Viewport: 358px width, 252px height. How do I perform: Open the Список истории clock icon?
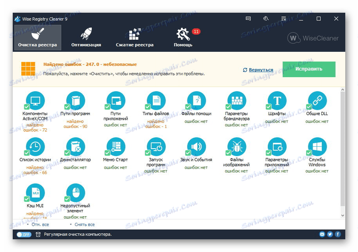point(35,147)
